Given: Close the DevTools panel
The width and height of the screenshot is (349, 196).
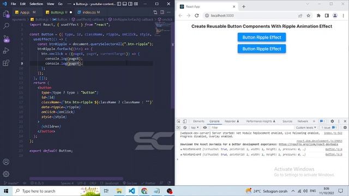Looking at the screenshot, I should pyautogui.click(x=345, y=121).
